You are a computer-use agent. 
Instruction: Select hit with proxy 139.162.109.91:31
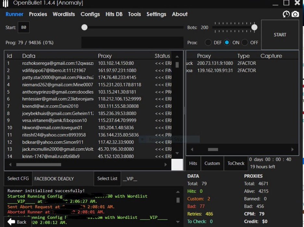242,70
